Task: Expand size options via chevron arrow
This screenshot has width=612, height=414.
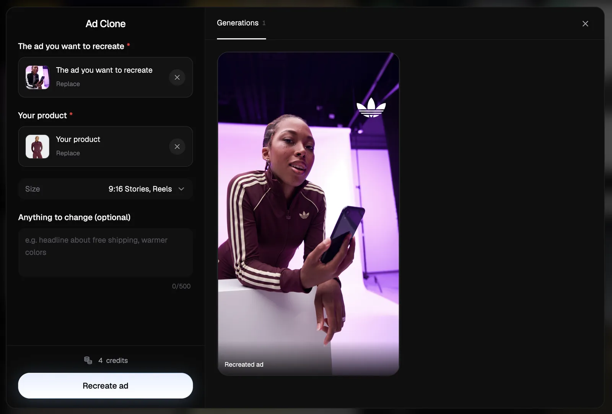Action: point(181,189)
